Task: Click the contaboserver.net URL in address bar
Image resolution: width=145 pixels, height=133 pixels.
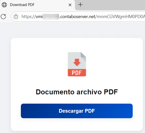Action: pyautogui.click(x=83, y=17)
